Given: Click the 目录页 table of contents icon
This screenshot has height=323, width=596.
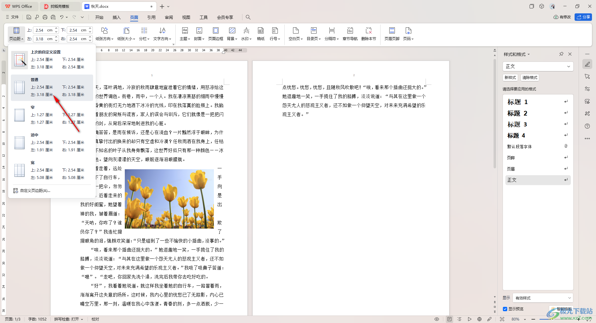Looking at the screenshot, I should (x=314, y=30).
